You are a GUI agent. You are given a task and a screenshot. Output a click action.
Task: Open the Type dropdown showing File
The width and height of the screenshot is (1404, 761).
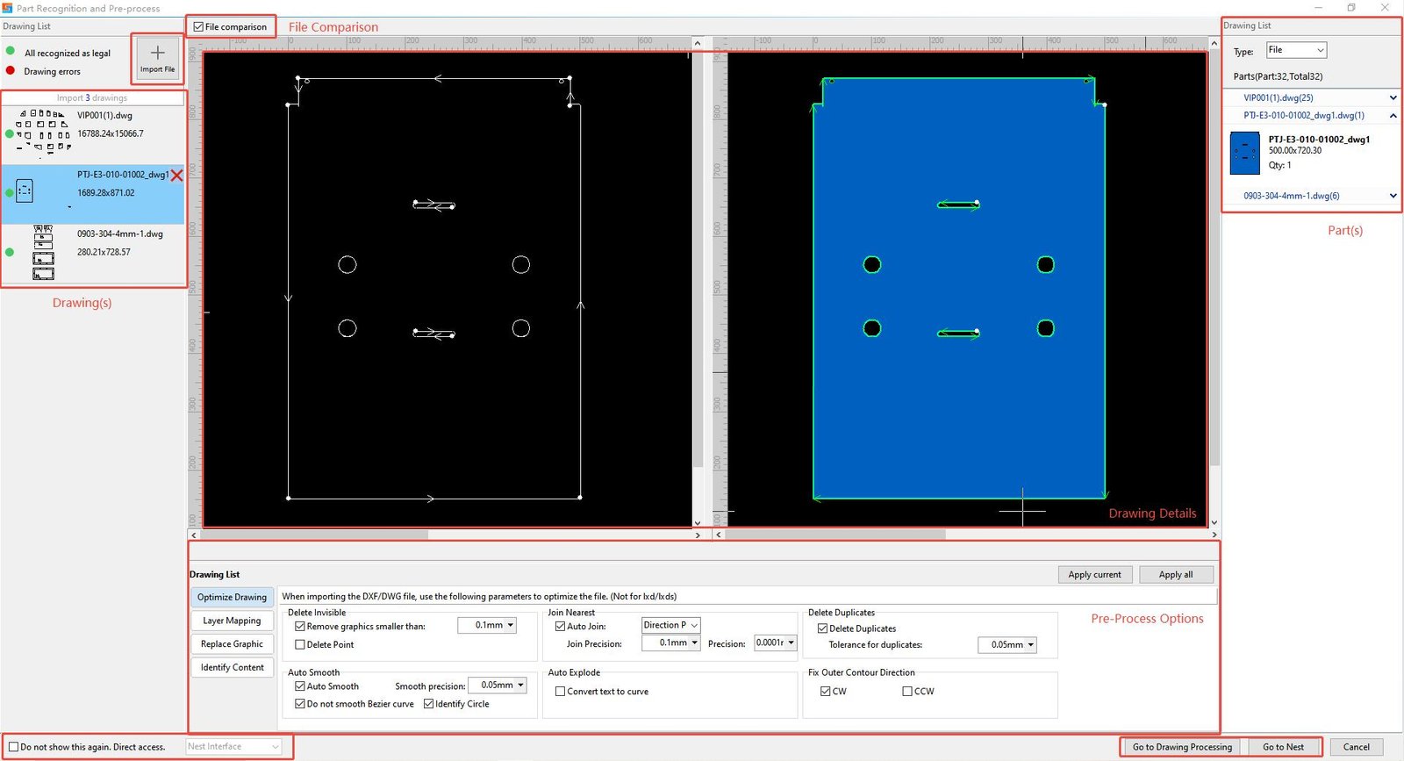pos(1295,50)
